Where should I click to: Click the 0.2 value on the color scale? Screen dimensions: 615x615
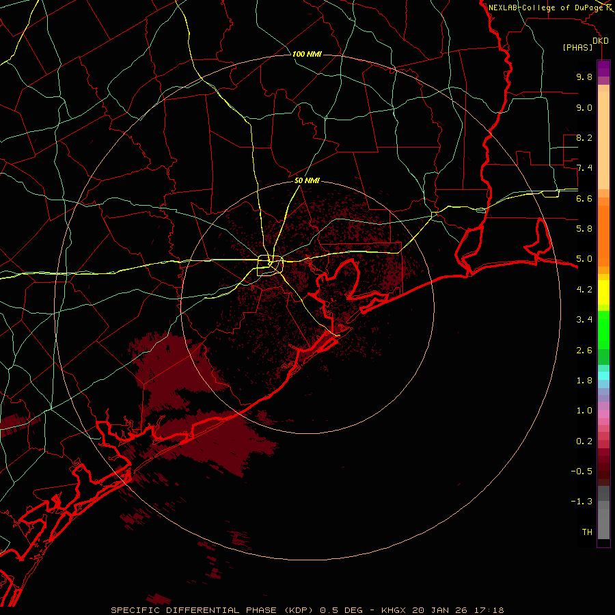click(x=584, y=441)
